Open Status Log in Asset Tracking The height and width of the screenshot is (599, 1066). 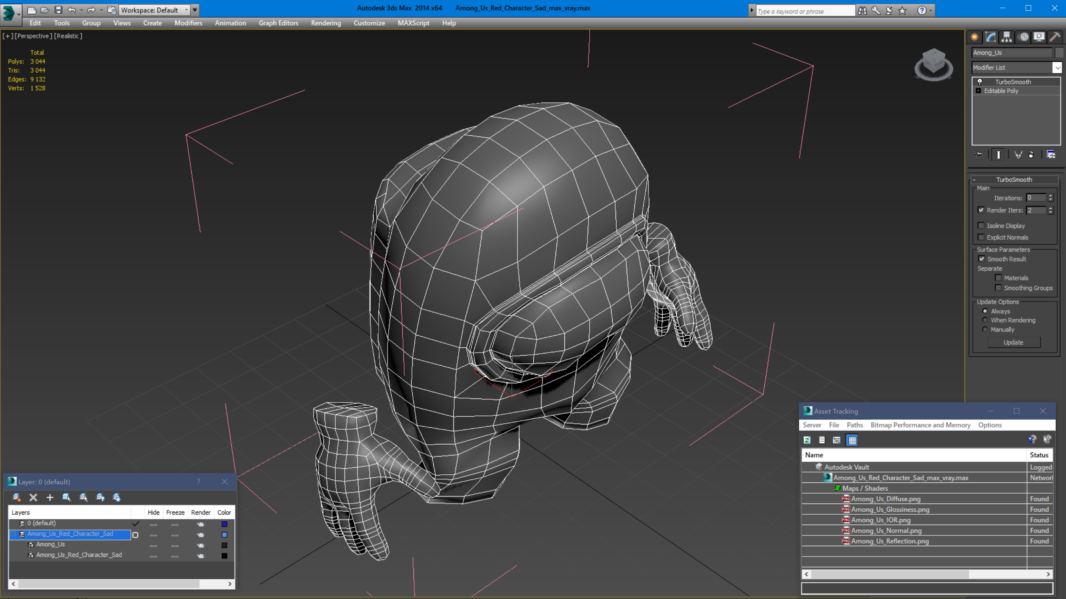(822, 440)
